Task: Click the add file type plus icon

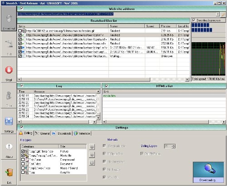Action: point(92,147)
